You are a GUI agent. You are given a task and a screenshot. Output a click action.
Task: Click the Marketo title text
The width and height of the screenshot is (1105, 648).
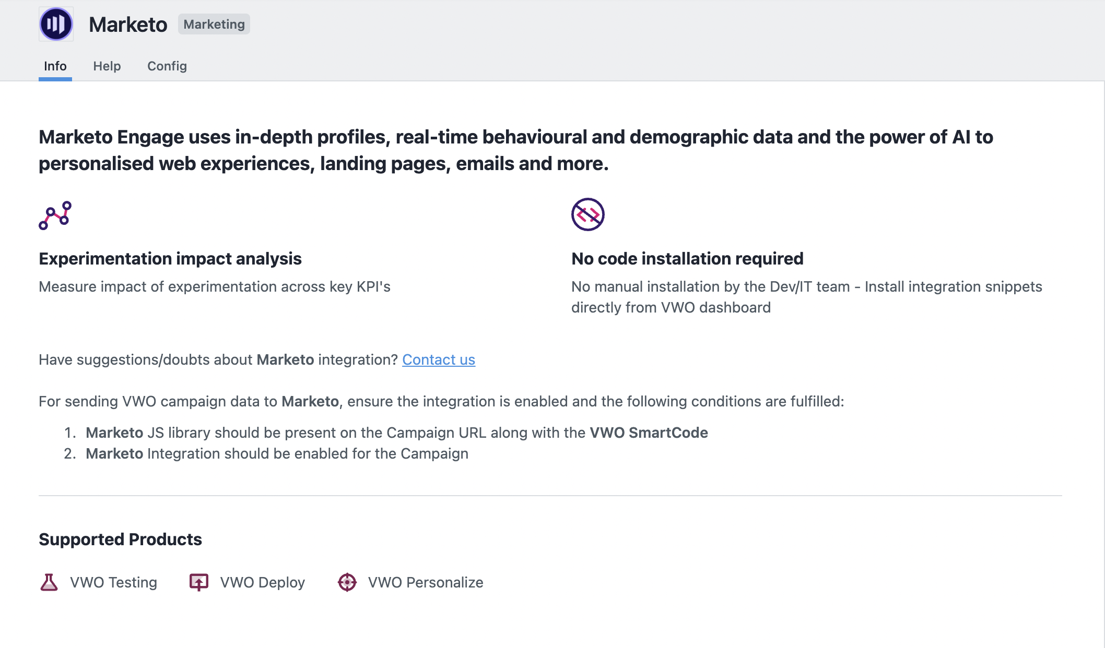[x=128, y=25]
